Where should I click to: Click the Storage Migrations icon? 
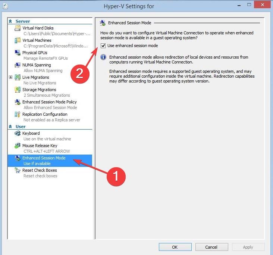[x=18, y=90]
